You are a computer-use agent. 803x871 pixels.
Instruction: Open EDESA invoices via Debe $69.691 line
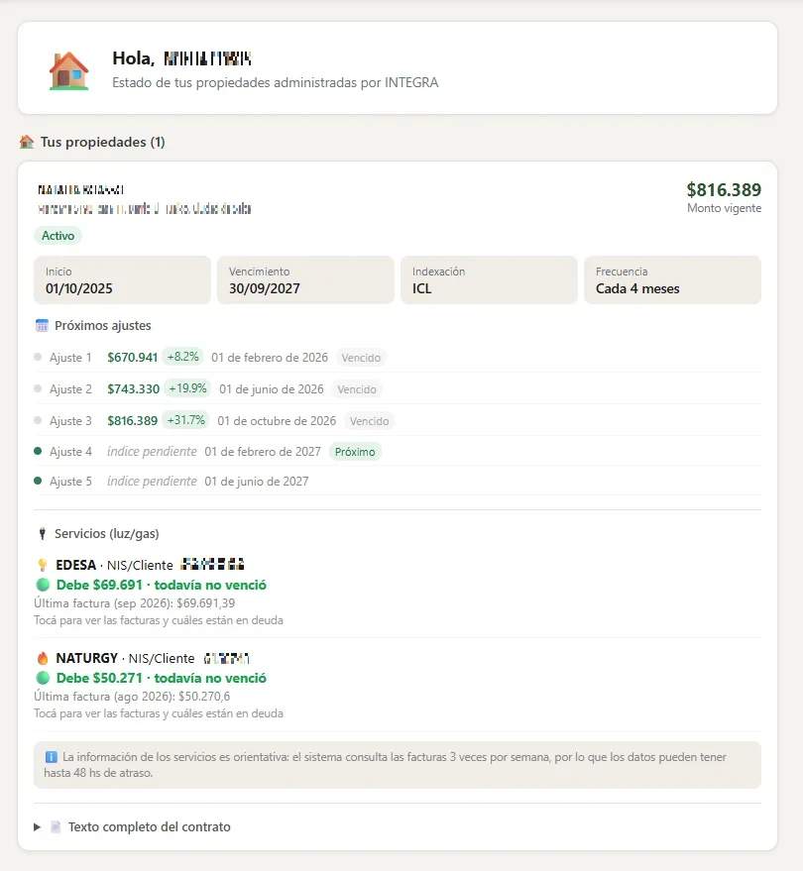coord(162,585)
